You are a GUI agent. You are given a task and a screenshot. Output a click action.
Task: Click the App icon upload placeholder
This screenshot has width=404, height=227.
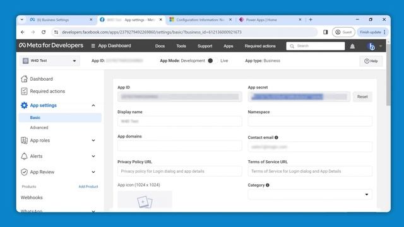[x=145, y=199]
